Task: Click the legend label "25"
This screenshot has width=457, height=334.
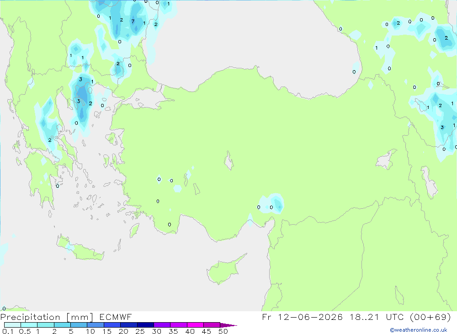Action: pyautogui.click(x=140, y=331)
